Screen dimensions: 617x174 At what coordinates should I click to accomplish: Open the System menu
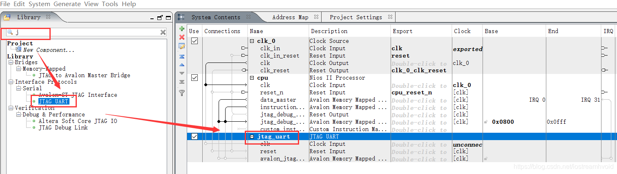click(x=39, y=4)
